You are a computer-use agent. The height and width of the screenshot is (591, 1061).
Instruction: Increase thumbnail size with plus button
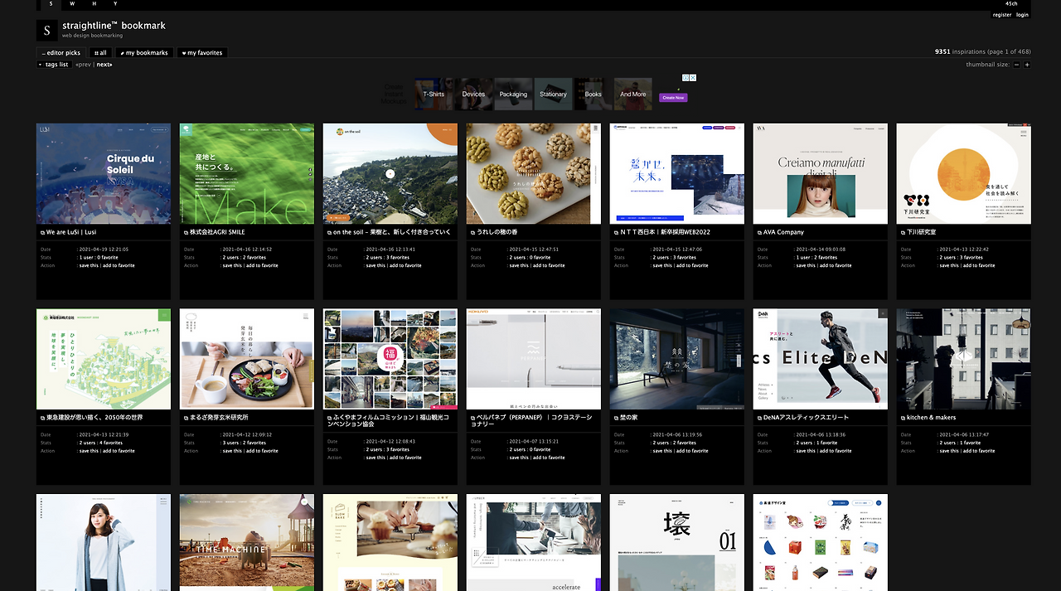click(1027, 65)
